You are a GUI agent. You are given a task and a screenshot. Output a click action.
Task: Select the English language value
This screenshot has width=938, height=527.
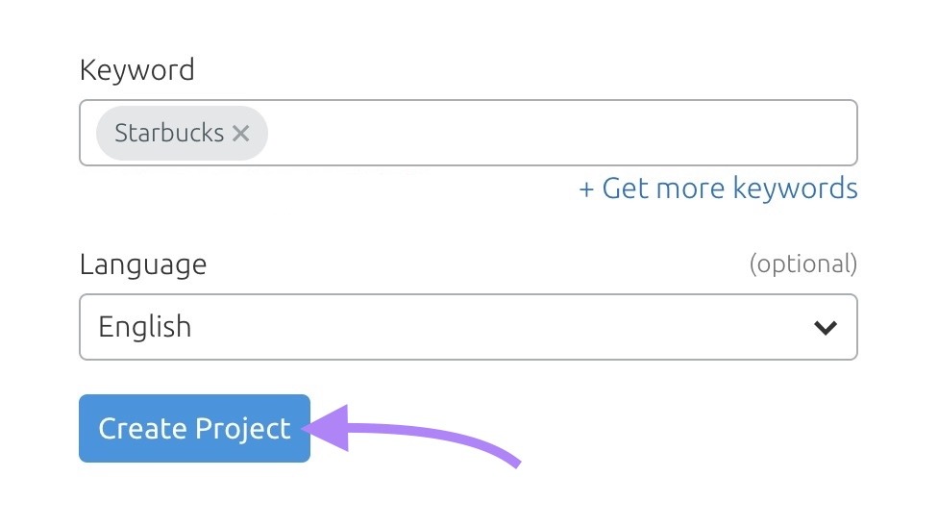(x=145, y=327)
